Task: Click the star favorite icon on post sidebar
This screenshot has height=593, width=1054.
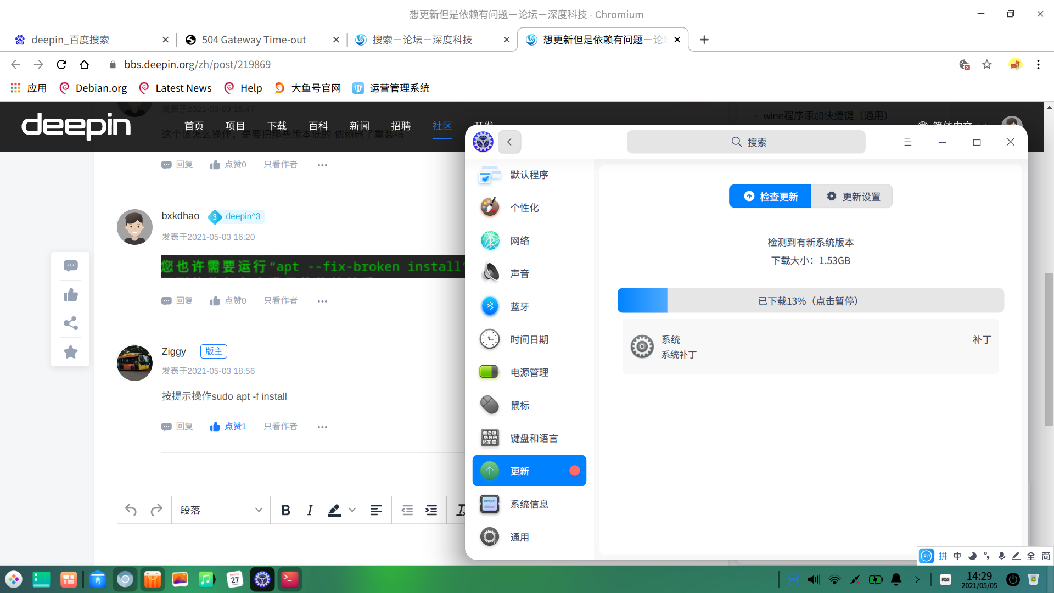Action: [x=70, y=352]
